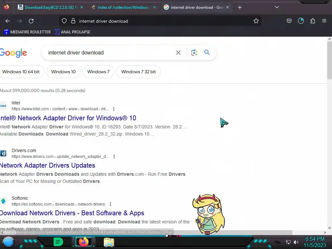Close the Index of /collection tab
332x249 pixels.
pos(155,7)
